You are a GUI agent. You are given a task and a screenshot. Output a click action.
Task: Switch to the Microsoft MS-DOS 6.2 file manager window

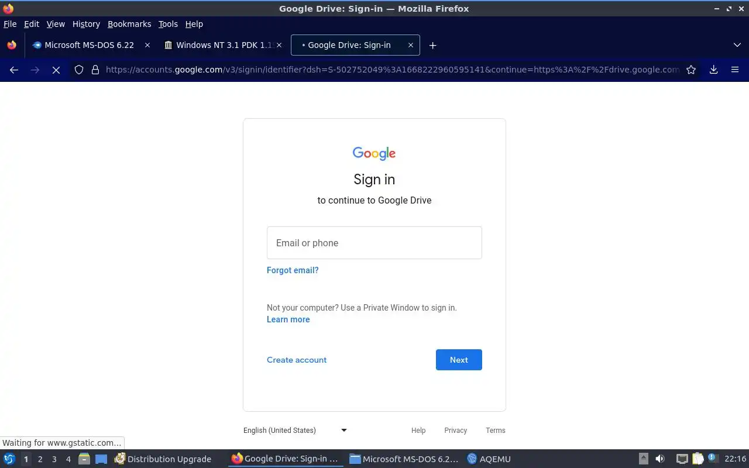tap(404, 459)
